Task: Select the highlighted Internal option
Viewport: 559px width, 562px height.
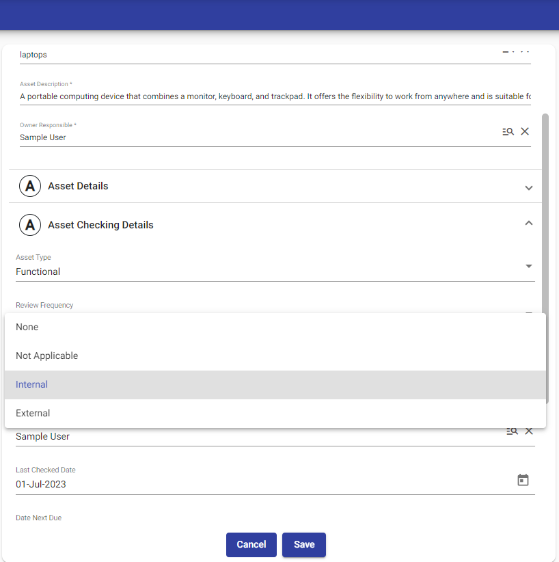Action: (x=32, y=384)
